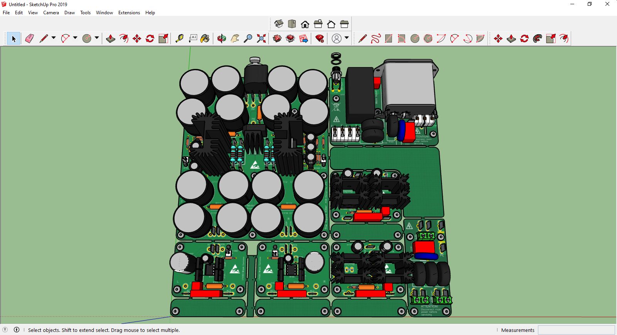Activate the Select arrow tool
Screen dimensions: 617x335
pyautogui.click(x=13, y=39)
